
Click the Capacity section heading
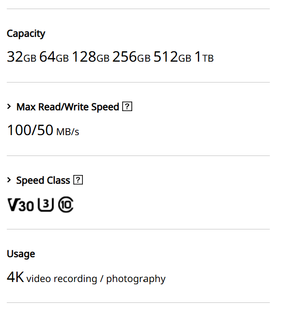[26, 34]
